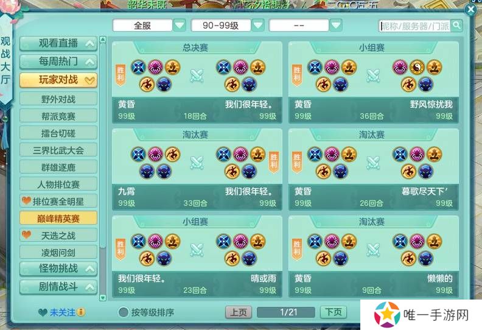Click 胜利 badge in 暮歌尽天下 match card

pos(297,162)
